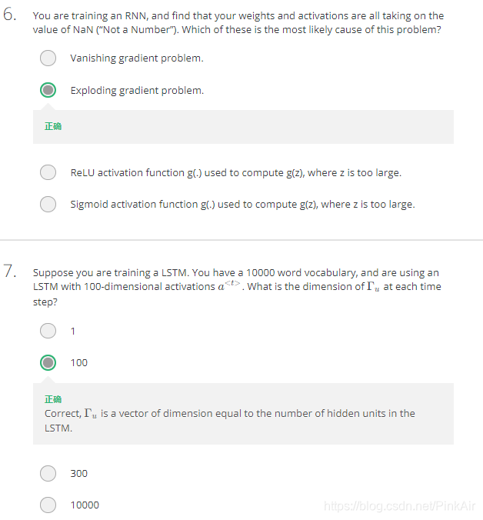This screenshot has height=520, width=483.
Task: Click the question 6 NaN problem statement
Action: click(x=238, y=22)
